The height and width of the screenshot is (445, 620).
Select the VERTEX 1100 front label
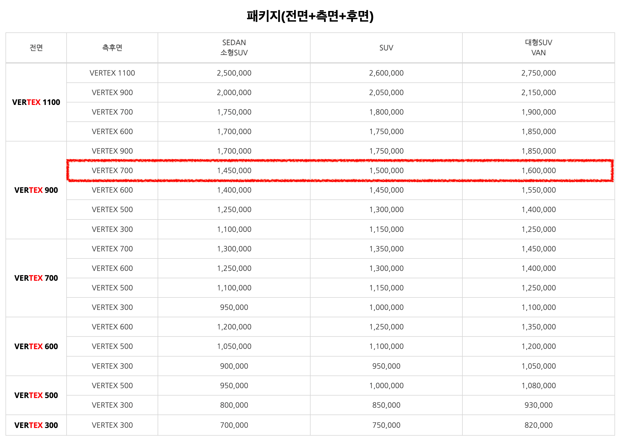coord(36,102)
